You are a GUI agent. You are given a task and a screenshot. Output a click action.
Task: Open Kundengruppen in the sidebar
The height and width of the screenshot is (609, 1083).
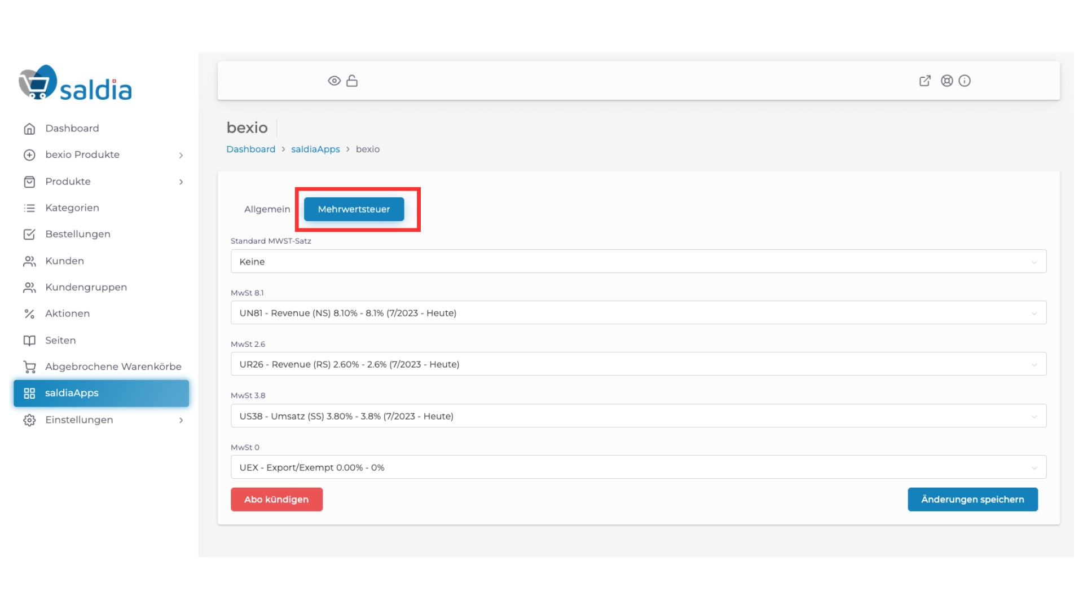(x=86, y=288)
